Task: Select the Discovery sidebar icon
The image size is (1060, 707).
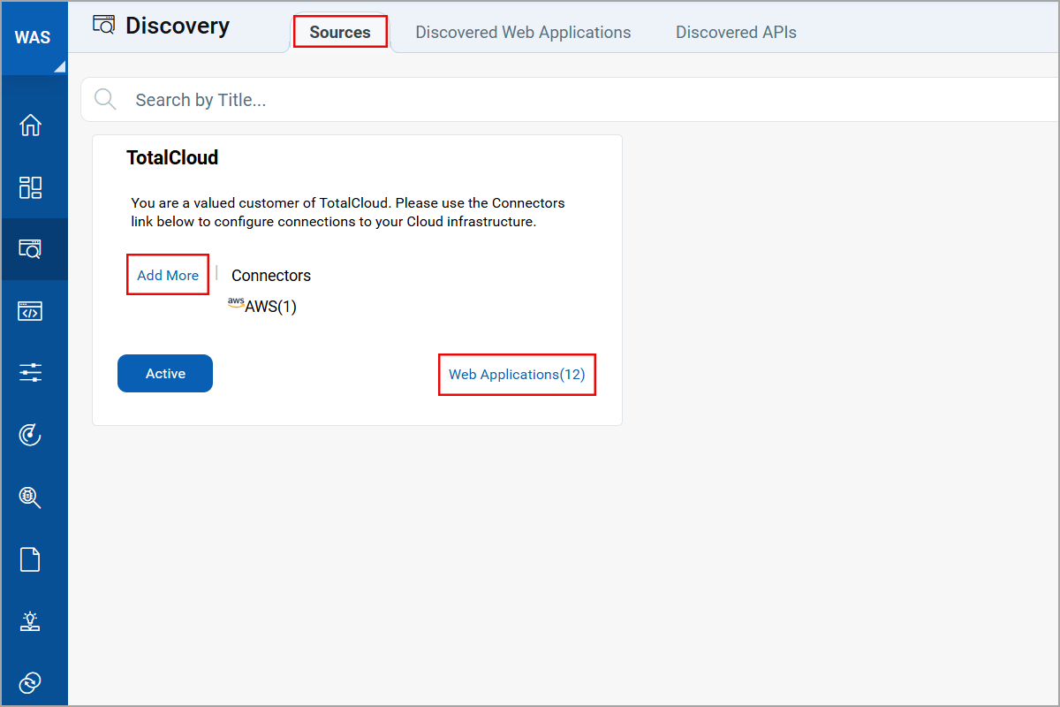Action: (x=31, y=249)
